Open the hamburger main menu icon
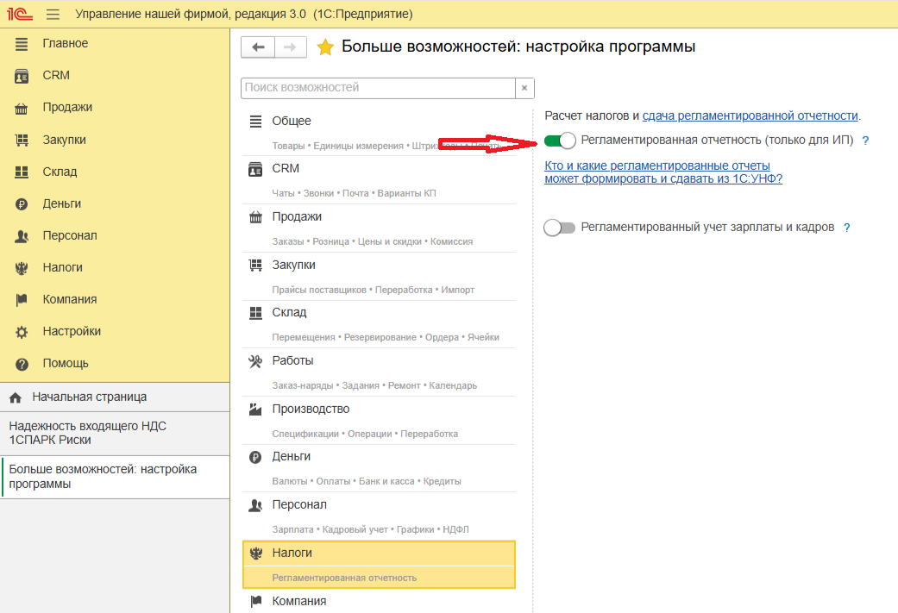The width and height of the screenshot is (898, 613). (x=53, y=15)
